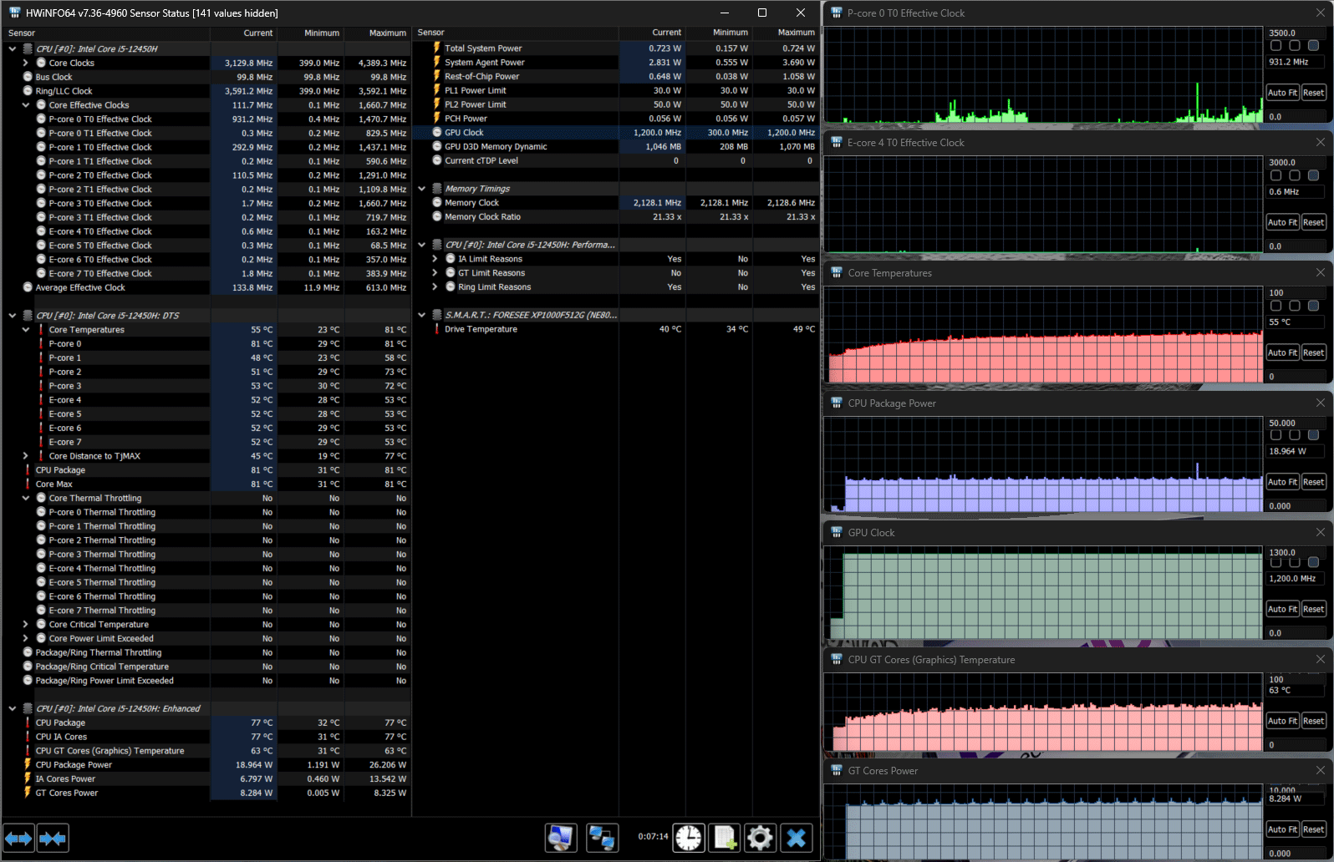Click the HWiNFO icon in the main title bar
Viewport: 1334px width, 862px height.
14,13
